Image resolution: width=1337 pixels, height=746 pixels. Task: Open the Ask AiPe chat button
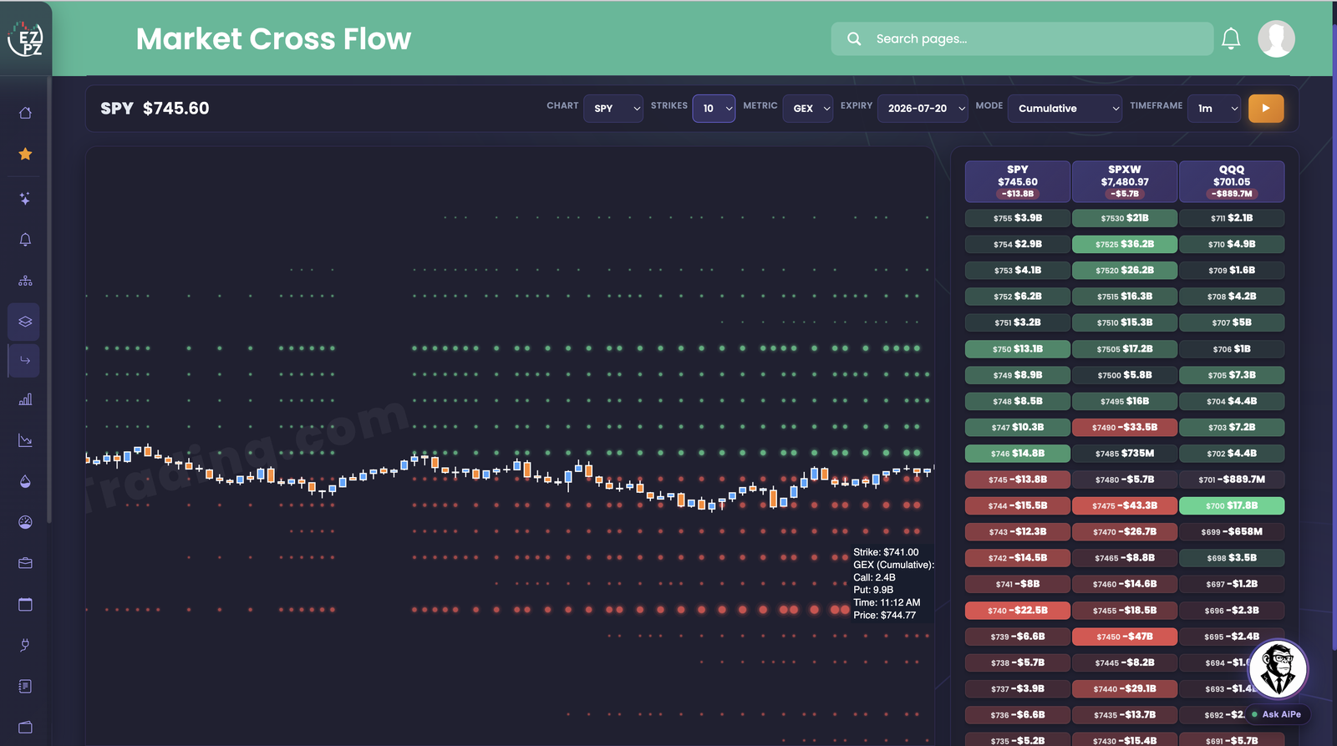click(1277, 714)
